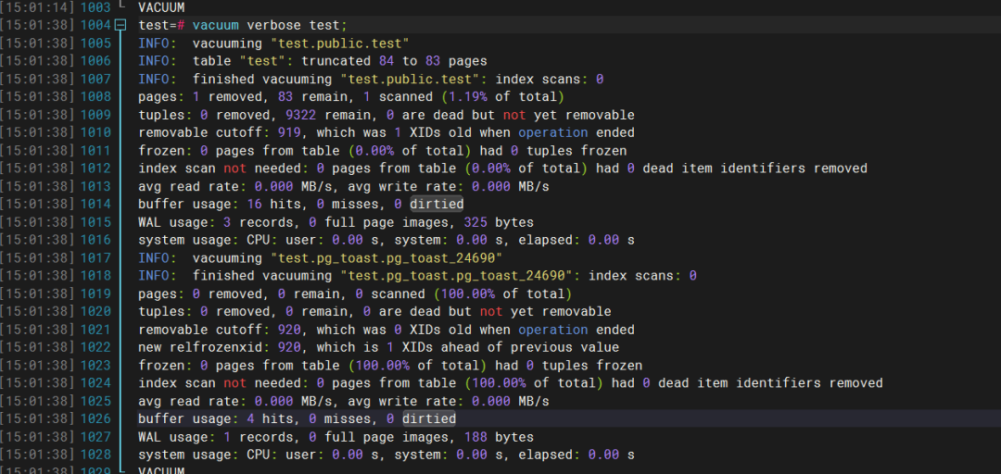Click line number 1022
Screen dimensions: 1001x474
95,348
